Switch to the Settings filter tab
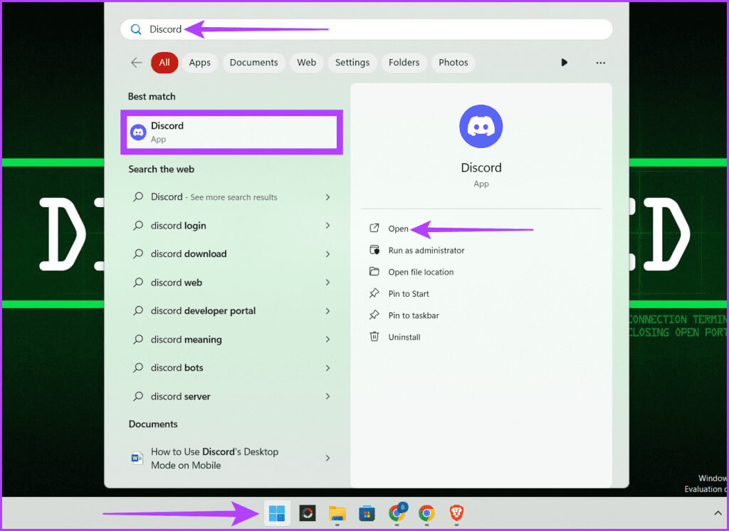The width and height of the screenshot is (729, 531). click(x=352, y=63)
